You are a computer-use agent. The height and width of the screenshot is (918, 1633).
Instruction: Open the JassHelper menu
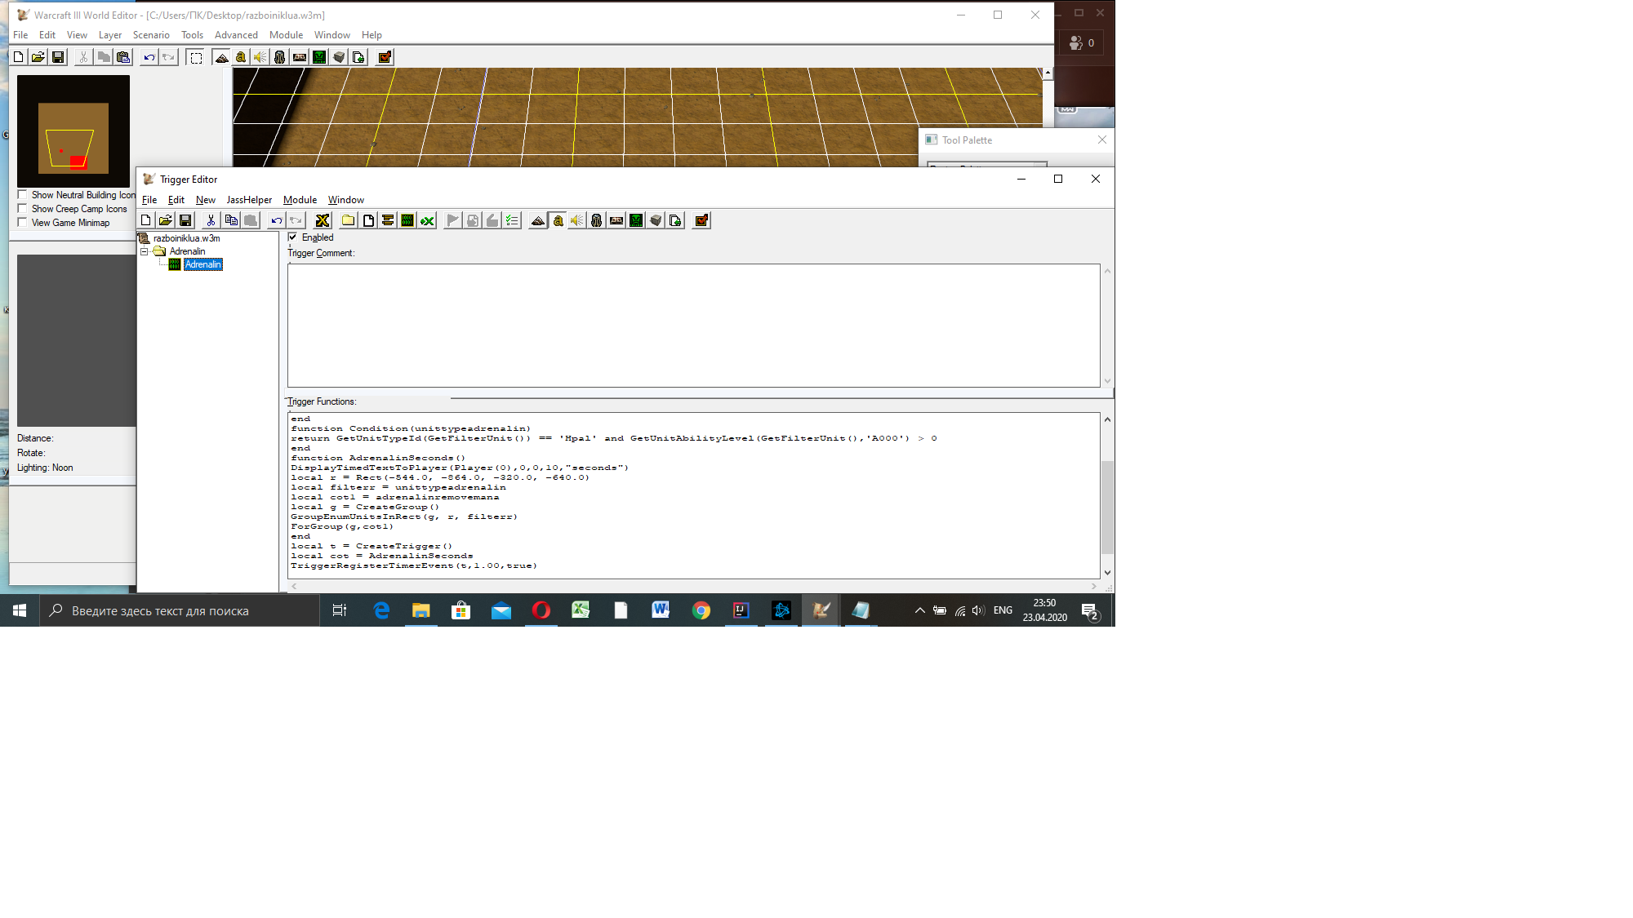pos(249,200)
